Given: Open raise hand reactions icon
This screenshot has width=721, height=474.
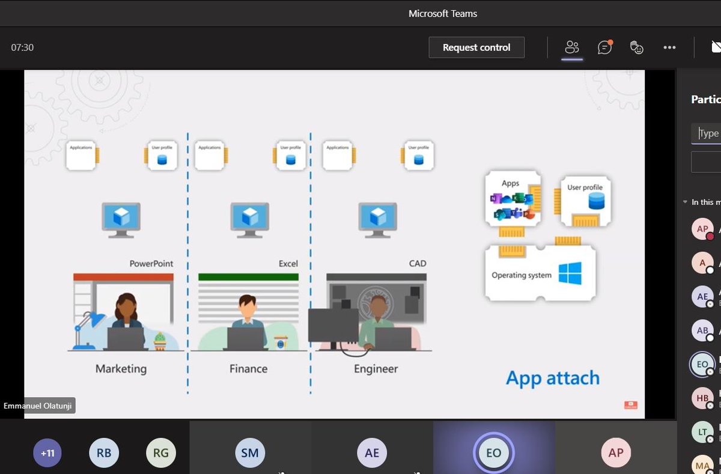Looking at the screenshot, I should [x=637, y=47].
